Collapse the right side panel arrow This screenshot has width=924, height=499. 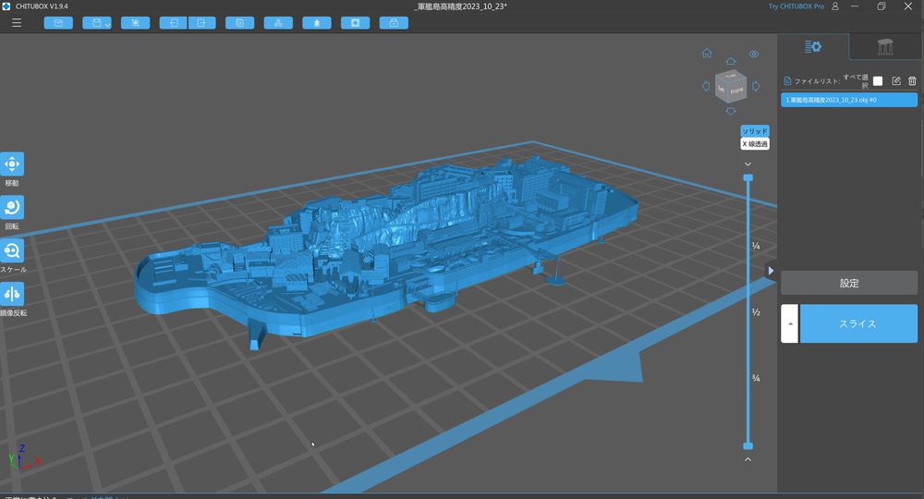point(772,271)
